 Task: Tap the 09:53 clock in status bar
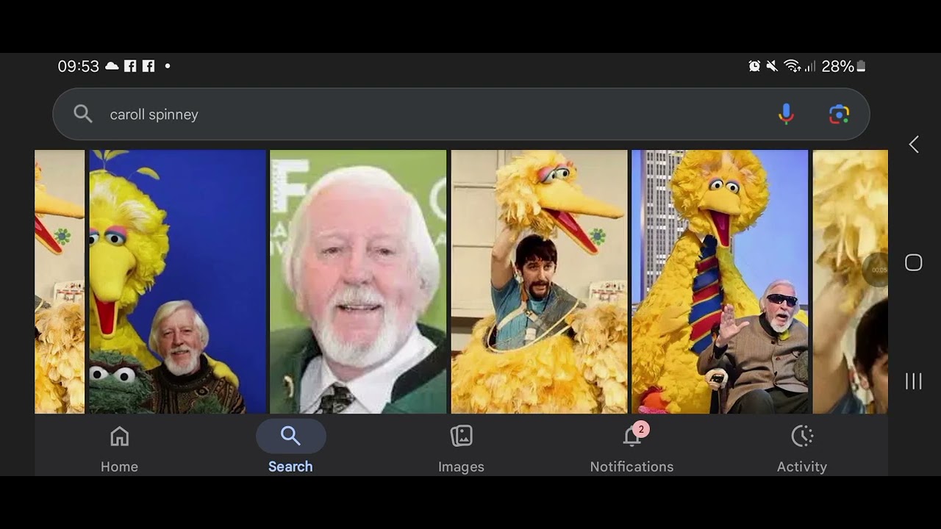point(78,66)
